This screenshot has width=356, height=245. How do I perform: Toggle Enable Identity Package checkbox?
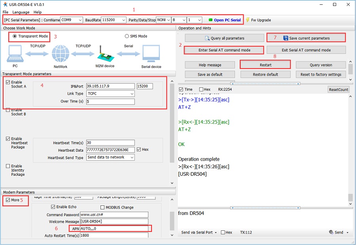[8, 166]
